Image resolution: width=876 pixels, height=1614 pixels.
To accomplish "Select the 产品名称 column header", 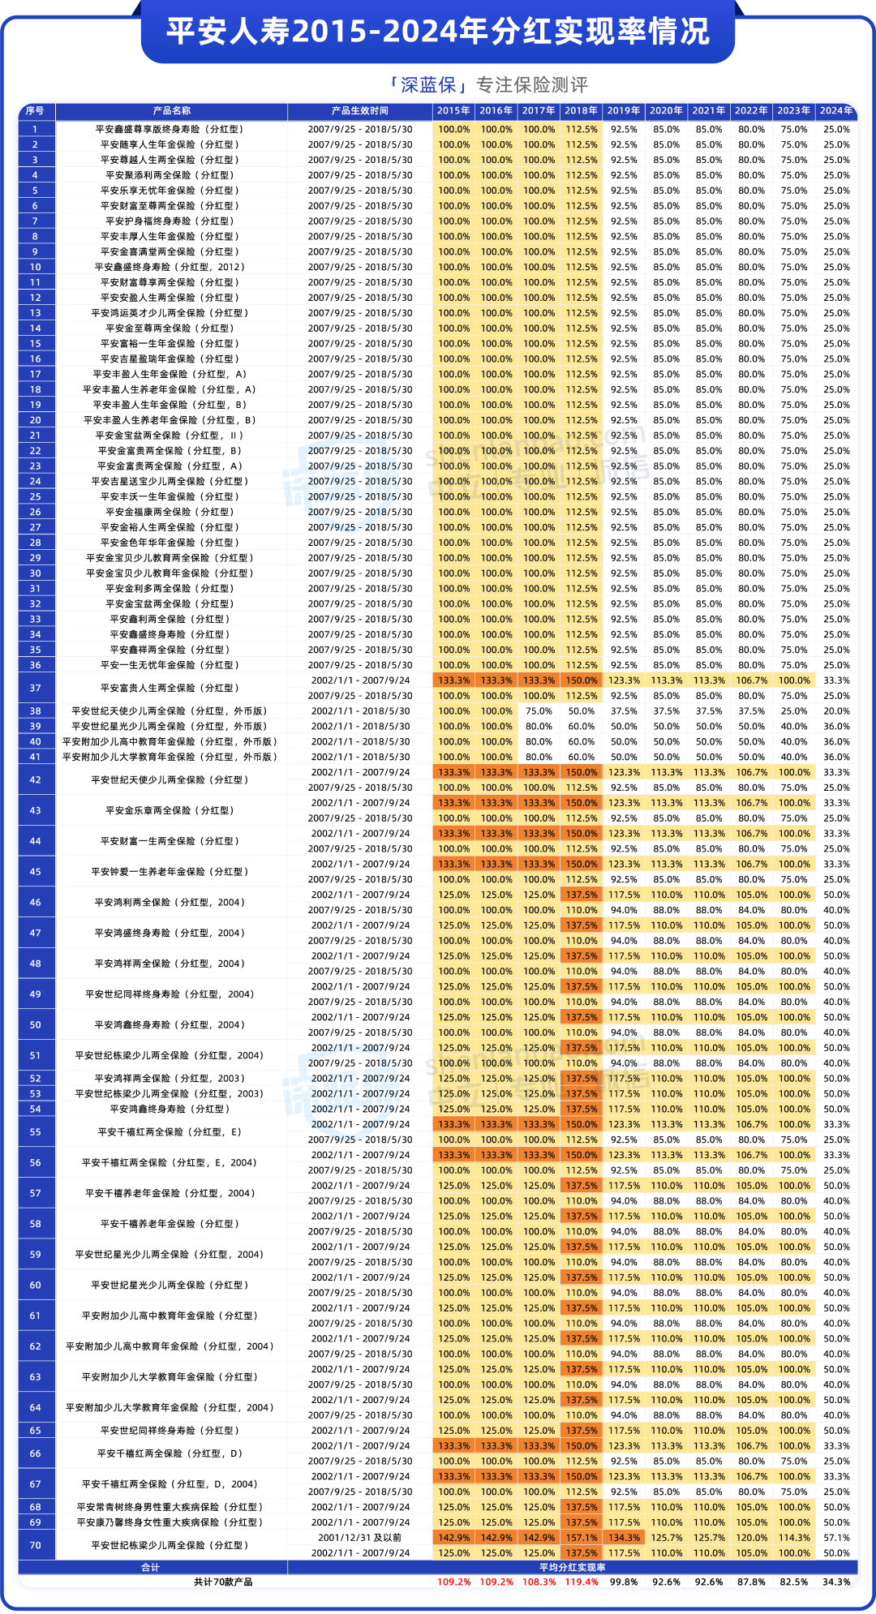I will 172,111.
